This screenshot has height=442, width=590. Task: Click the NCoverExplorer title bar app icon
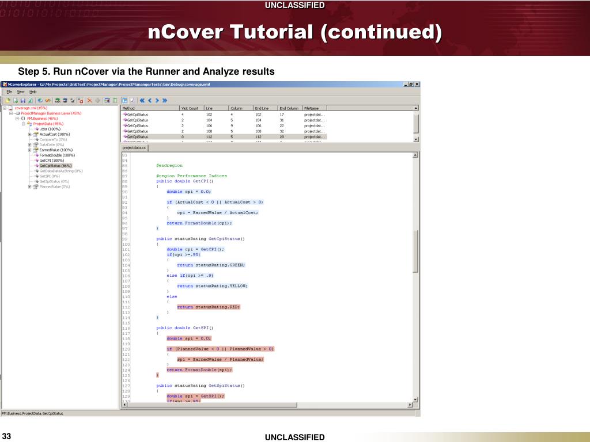click(5, 85)
